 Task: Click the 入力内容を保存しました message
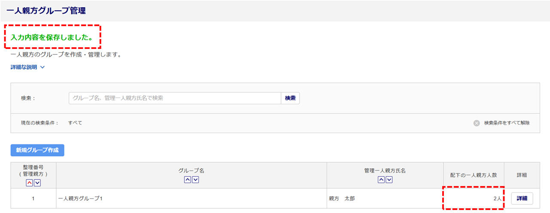(52, 37)
